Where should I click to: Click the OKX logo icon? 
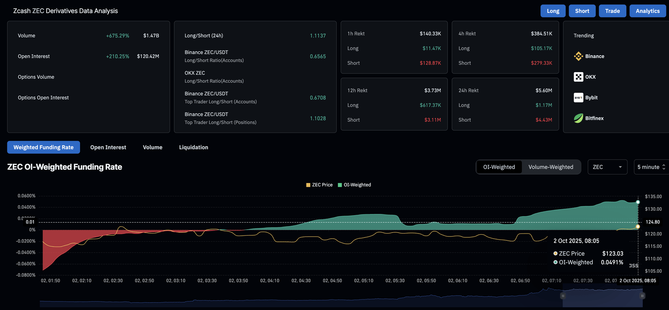pos(578,77)
